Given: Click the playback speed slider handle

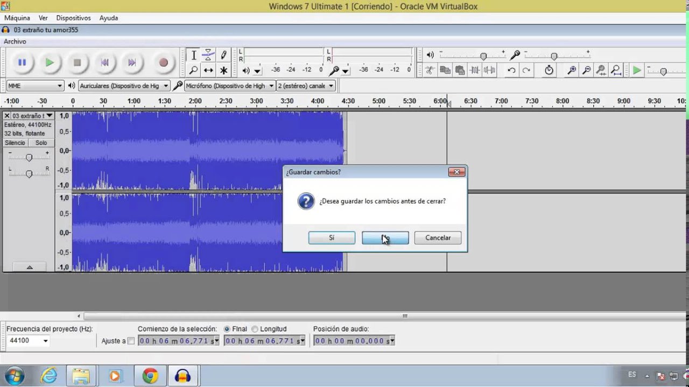Looking at the screenshot, I should (663, 71).
